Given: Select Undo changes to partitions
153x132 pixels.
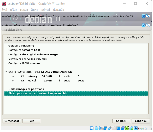Looking at the screenshot, I should pos(26,89).
